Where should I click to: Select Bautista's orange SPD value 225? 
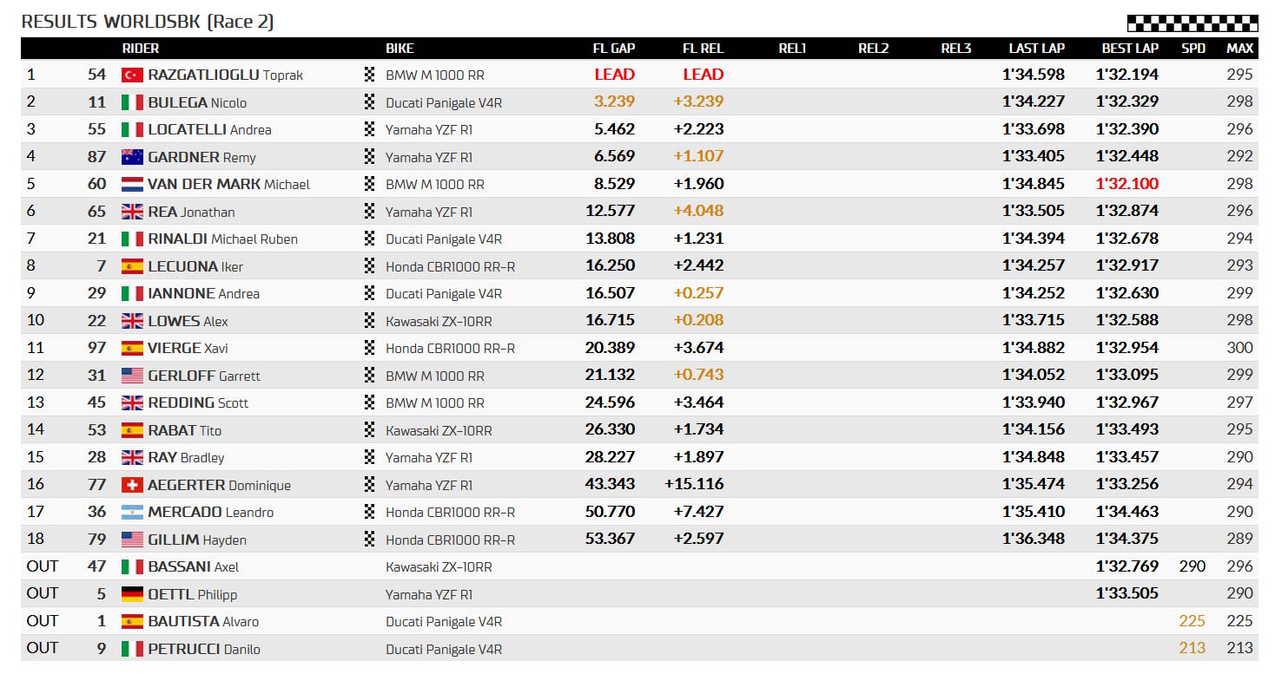[x=1192, y=621]
